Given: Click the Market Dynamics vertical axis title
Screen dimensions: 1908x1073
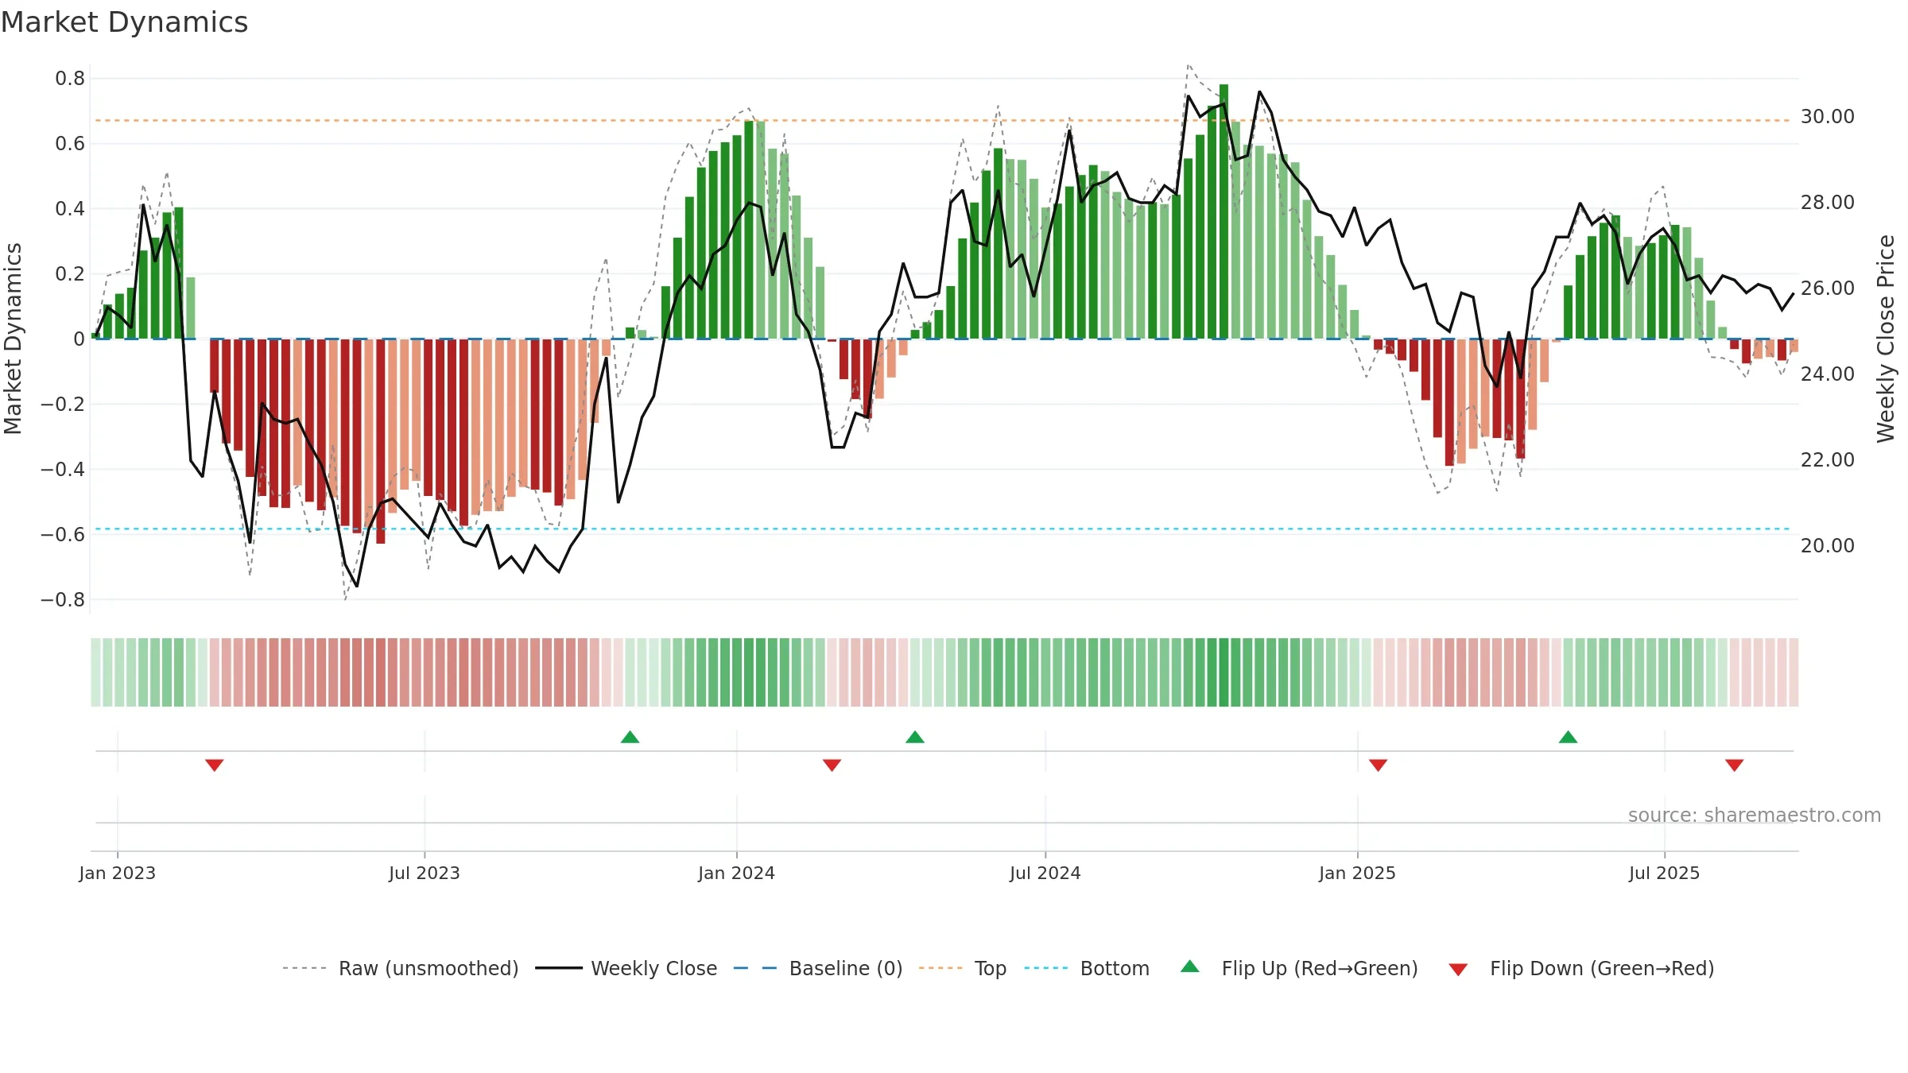Looking at the screenshot, I should [x=13, y=339].
